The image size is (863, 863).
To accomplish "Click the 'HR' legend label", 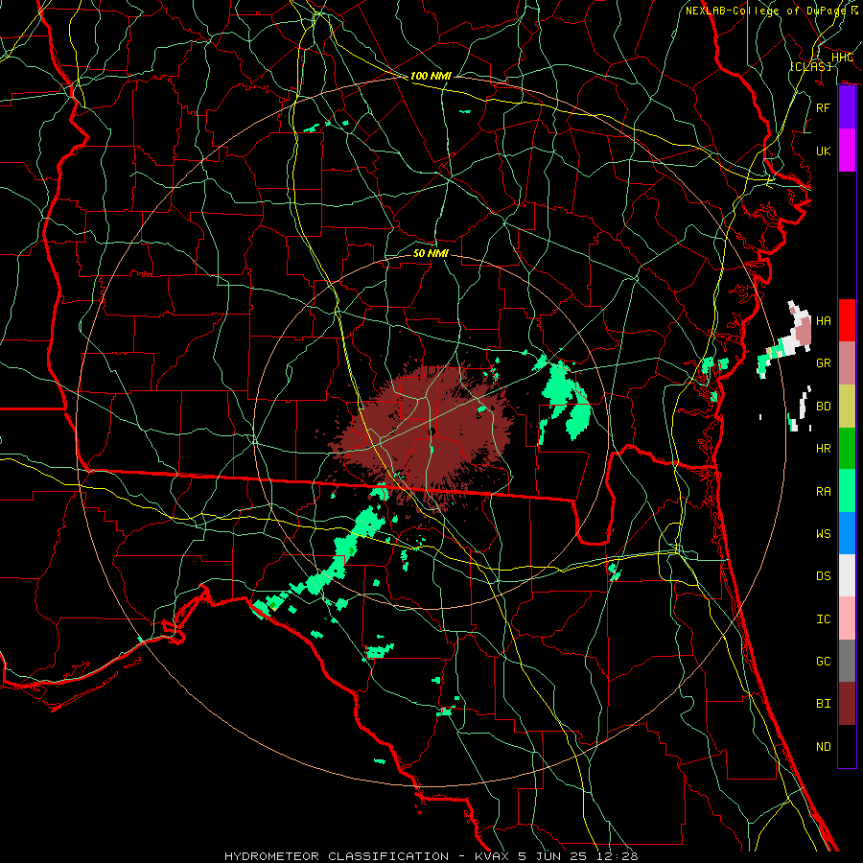I will tap(823, 449).
